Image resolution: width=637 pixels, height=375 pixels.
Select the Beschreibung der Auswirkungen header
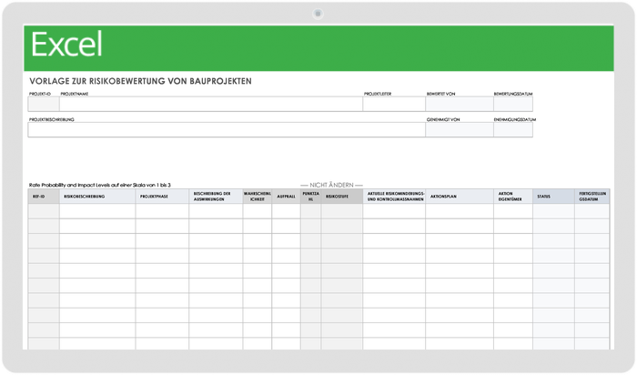click(x=216, y=197)
